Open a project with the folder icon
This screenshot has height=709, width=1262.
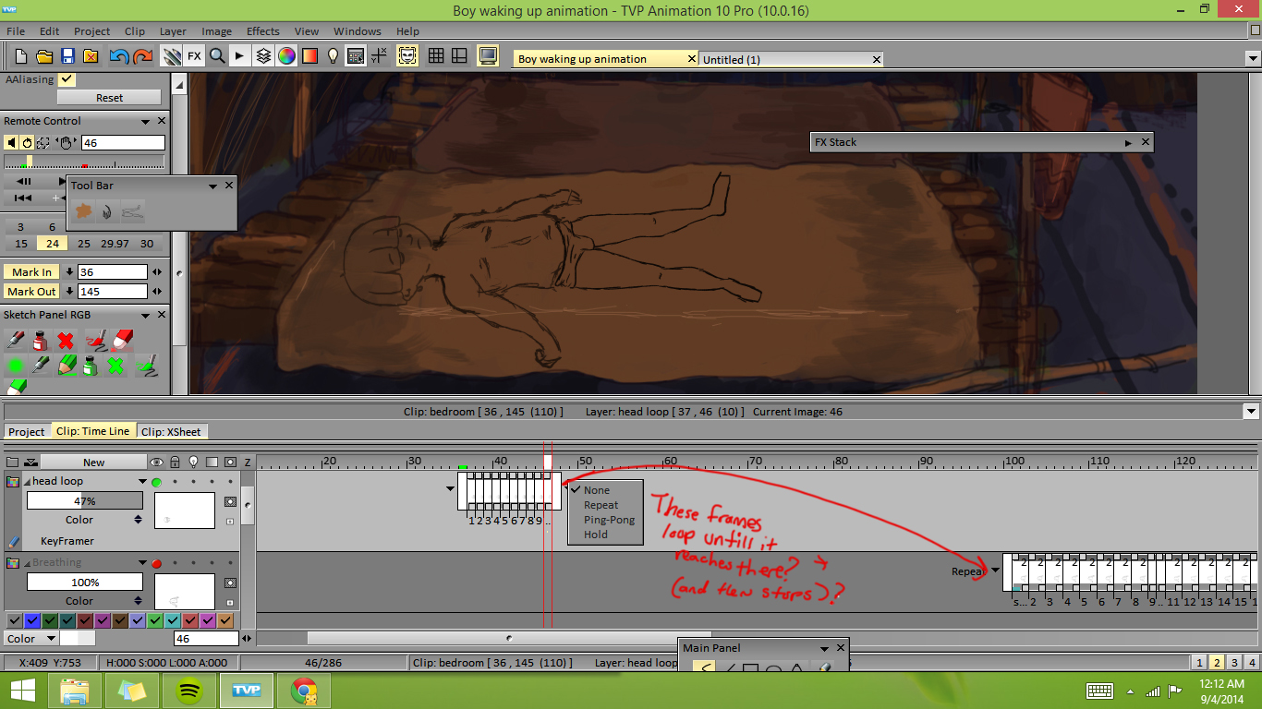point(44,56)
